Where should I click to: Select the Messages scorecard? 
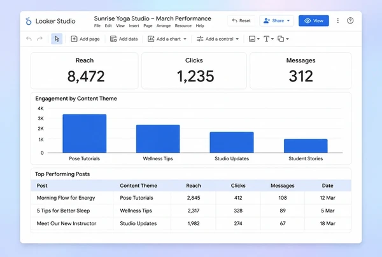click(x=301, y=71)
